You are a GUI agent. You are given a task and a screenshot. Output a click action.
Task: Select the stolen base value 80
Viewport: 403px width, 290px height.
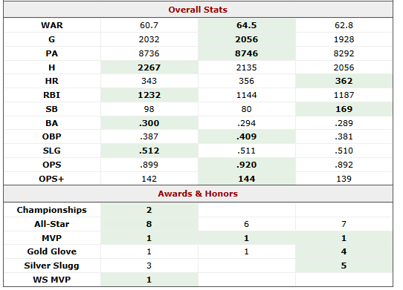click(x=246, y=109)
